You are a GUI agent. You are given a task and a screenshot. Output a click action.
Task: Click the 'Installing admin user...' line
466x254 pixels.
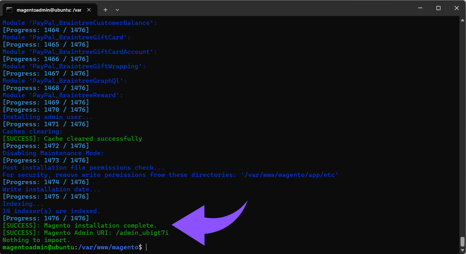click(48, 117)
